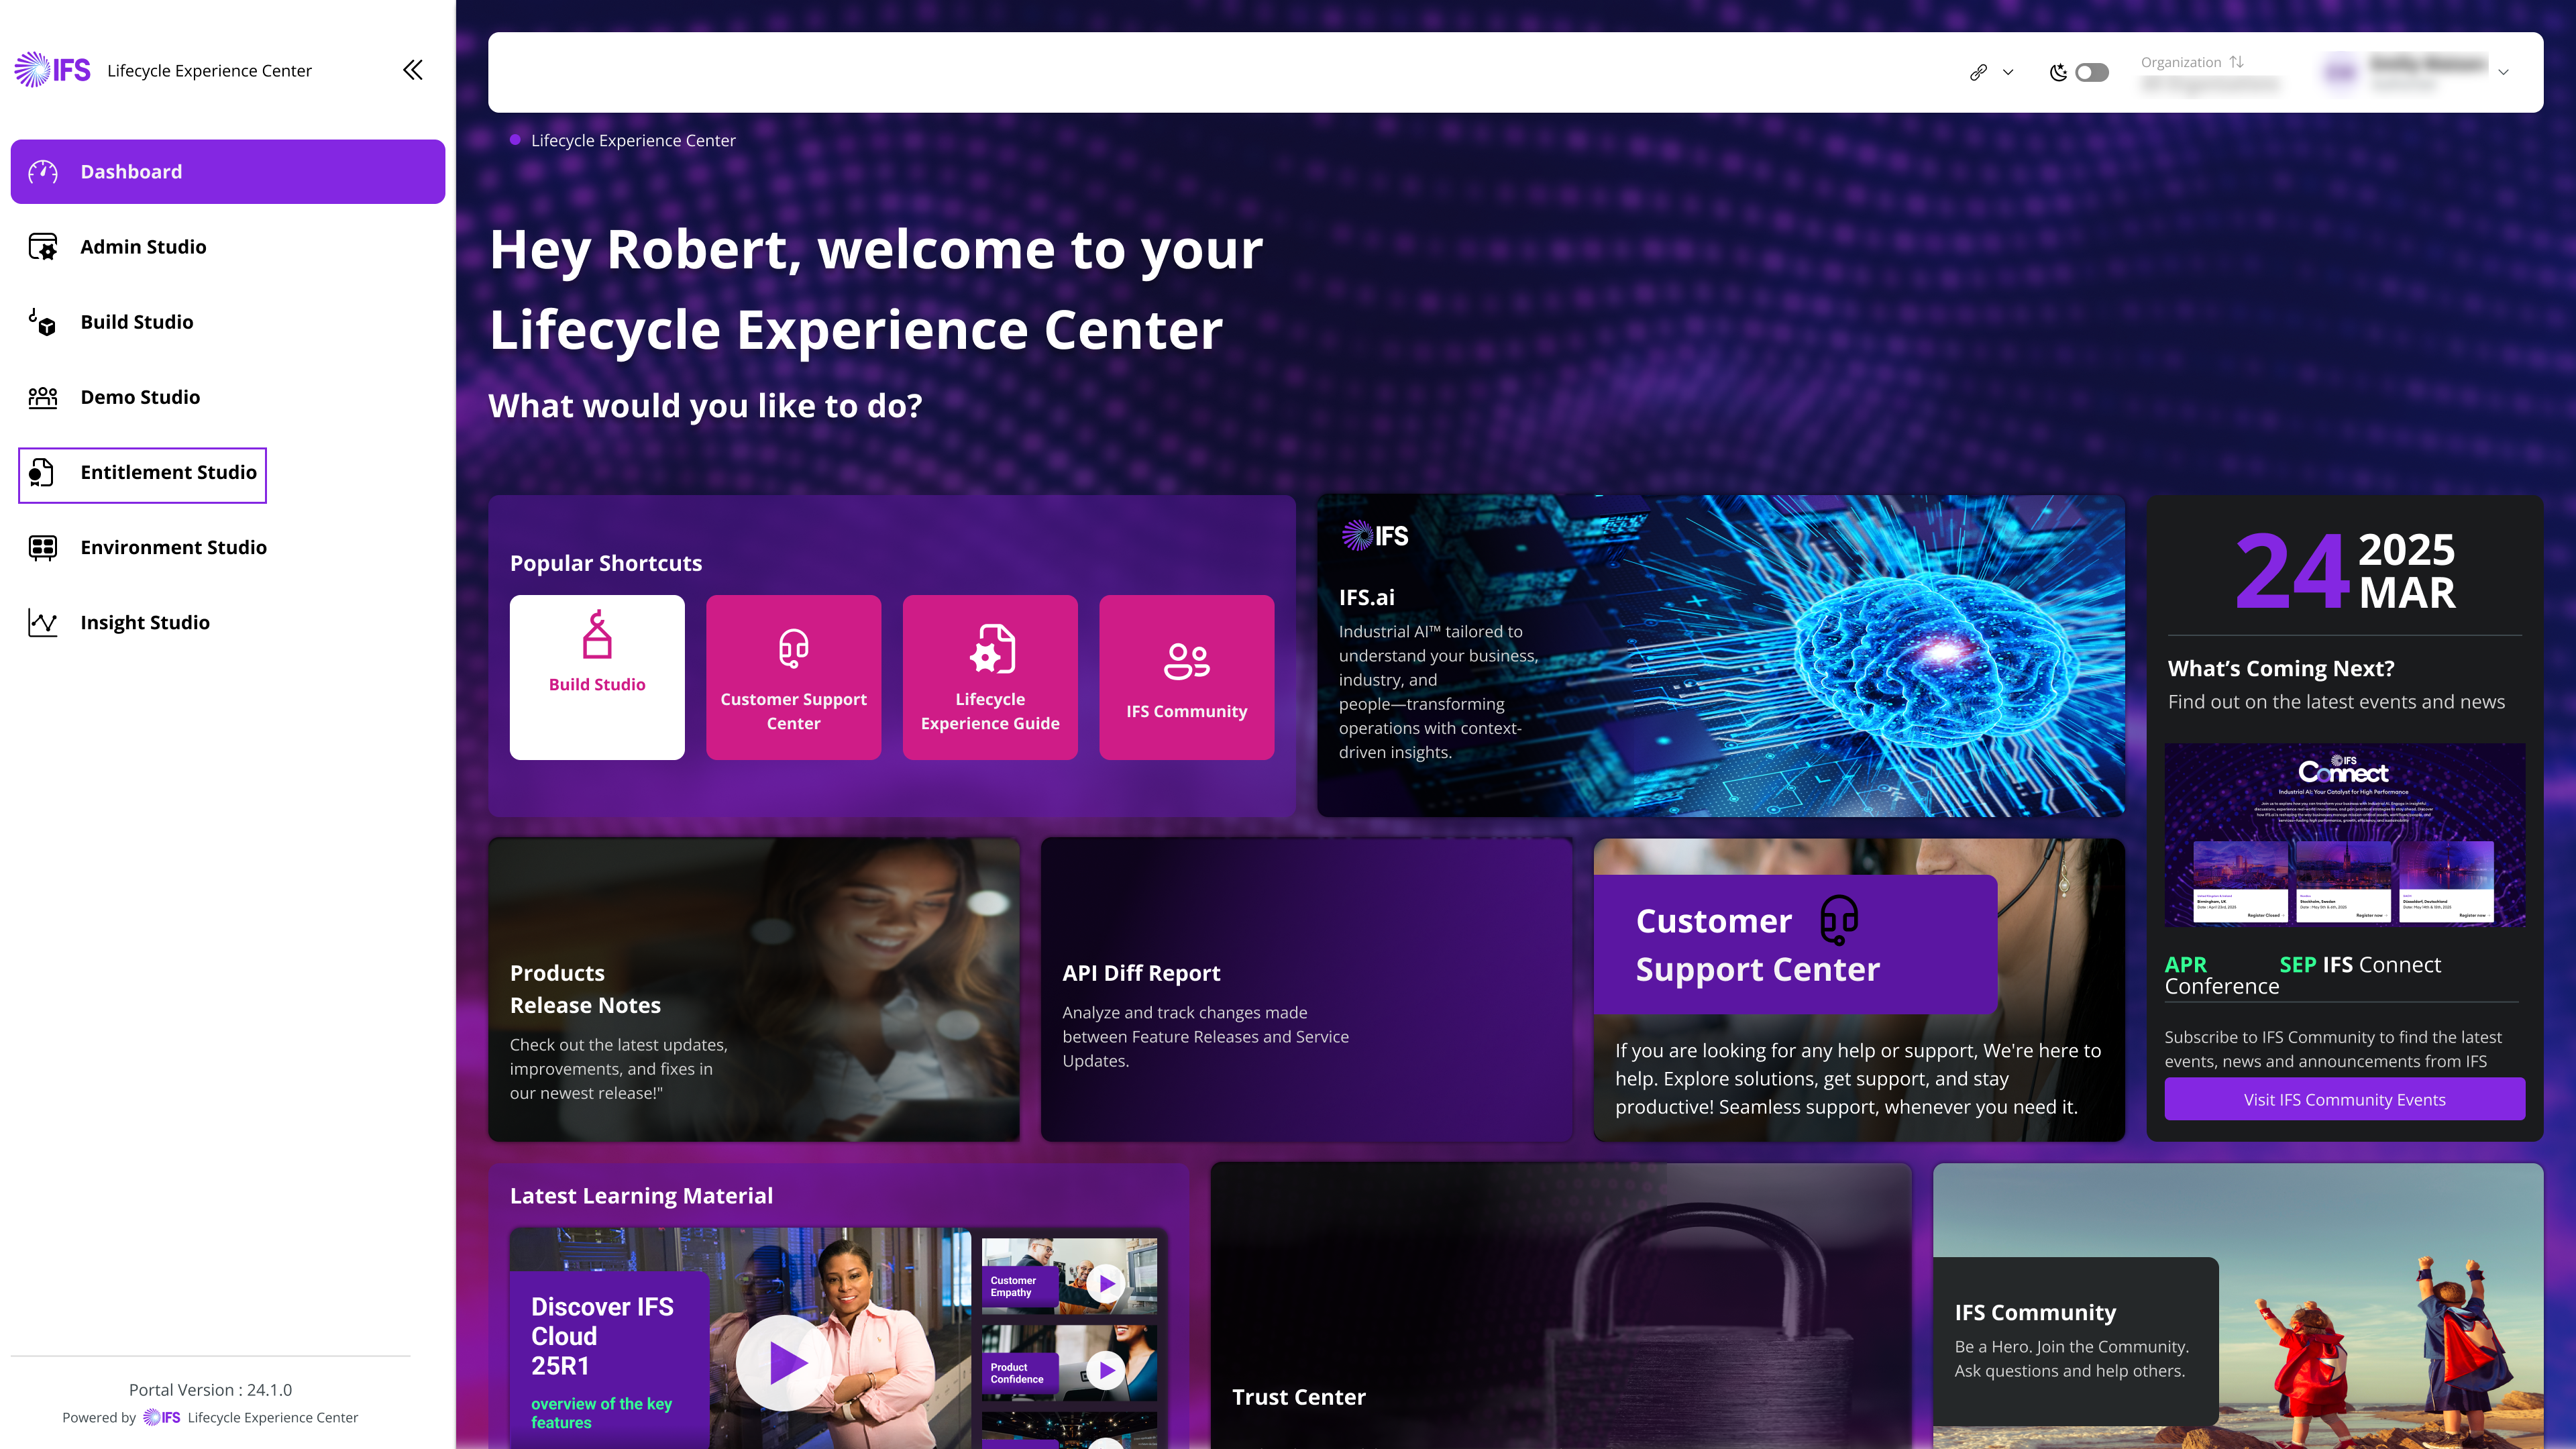Click the Build Studio sidebar icon
This screenshot has width=2576, height=1449.
43,322
